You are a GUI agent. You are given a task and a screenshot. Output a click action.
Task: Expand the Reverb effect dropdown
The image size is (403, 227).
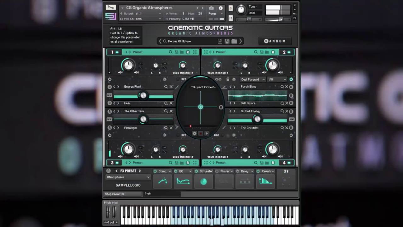click(x=273, y=171)
